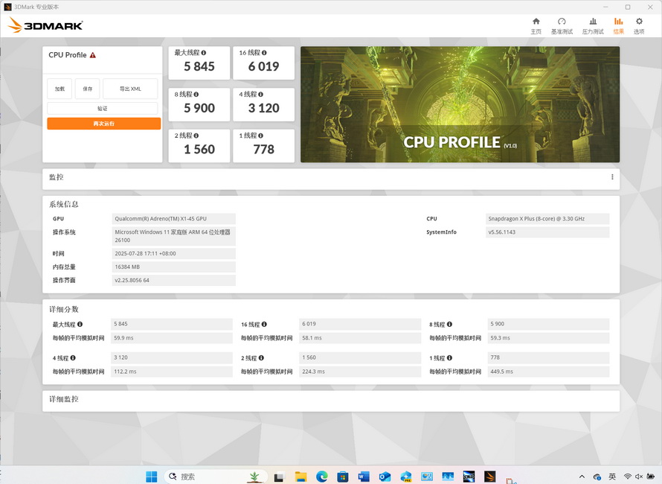
Task: Switch to 基准测试 benchmarks tab
Action: [562, 25]
